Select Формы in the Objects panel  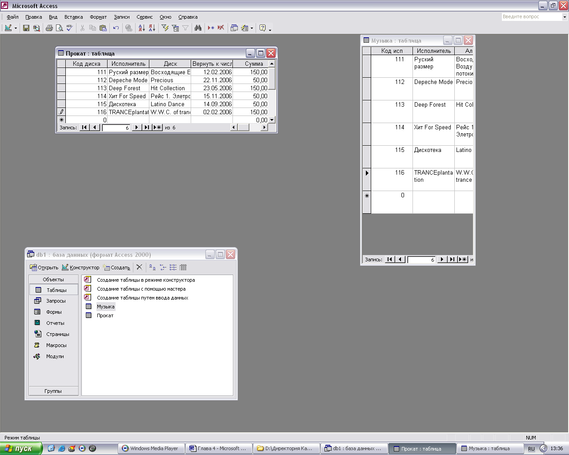53,312
